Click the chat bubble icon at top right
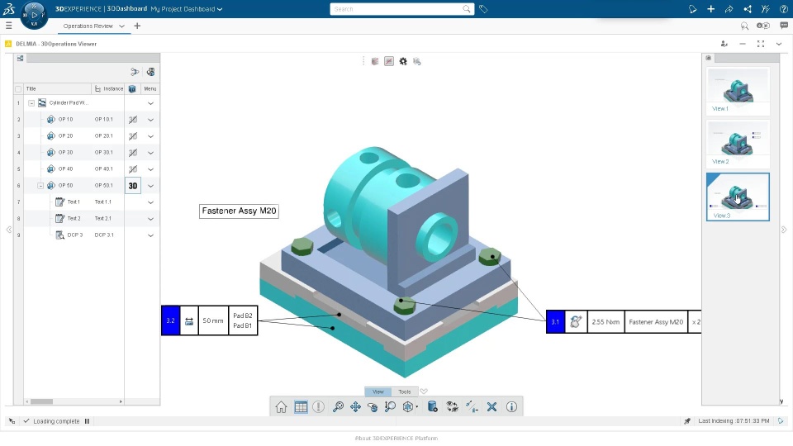Viewport: 793px width, 446px height. [784, 26]
